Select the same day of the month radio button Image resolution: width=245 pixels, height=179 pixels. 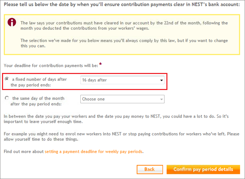pos(7,98)
